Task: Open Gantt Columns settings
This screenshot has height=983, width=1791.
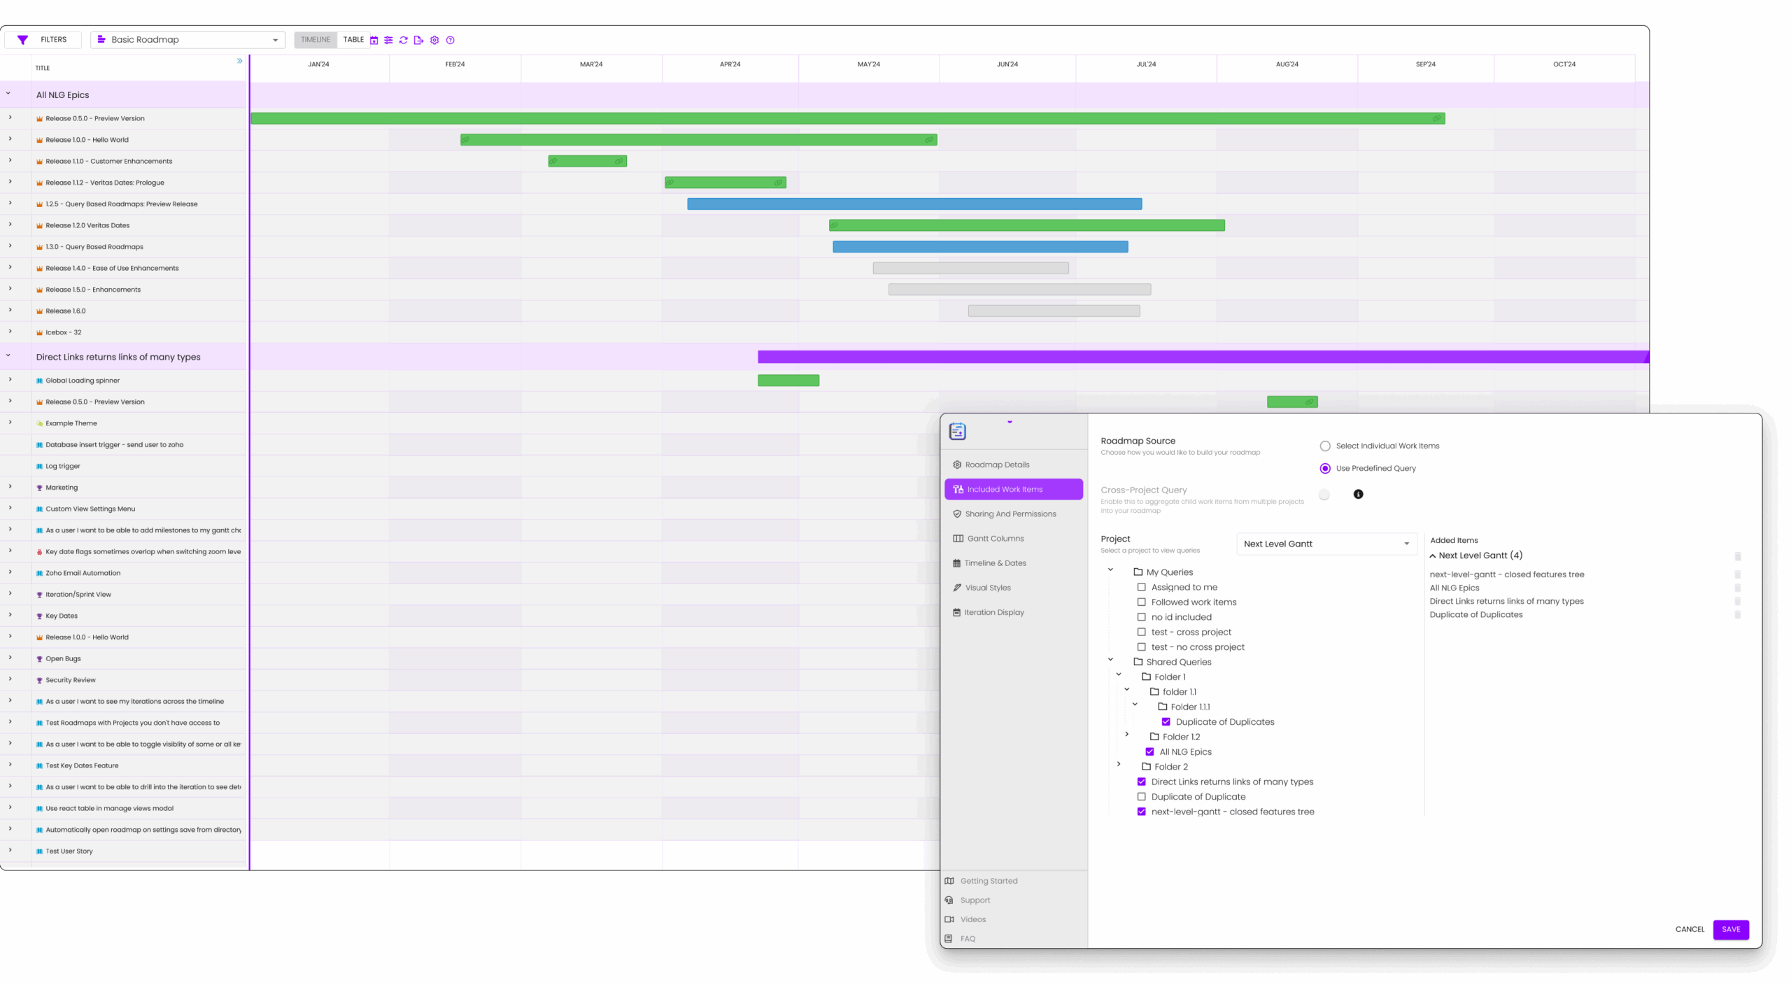Action: (993, 538)
